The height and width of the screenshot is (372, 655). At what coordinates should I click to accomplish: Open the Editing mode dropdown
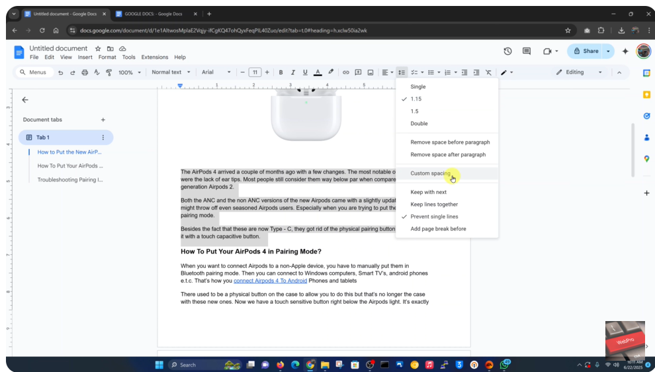579,72
